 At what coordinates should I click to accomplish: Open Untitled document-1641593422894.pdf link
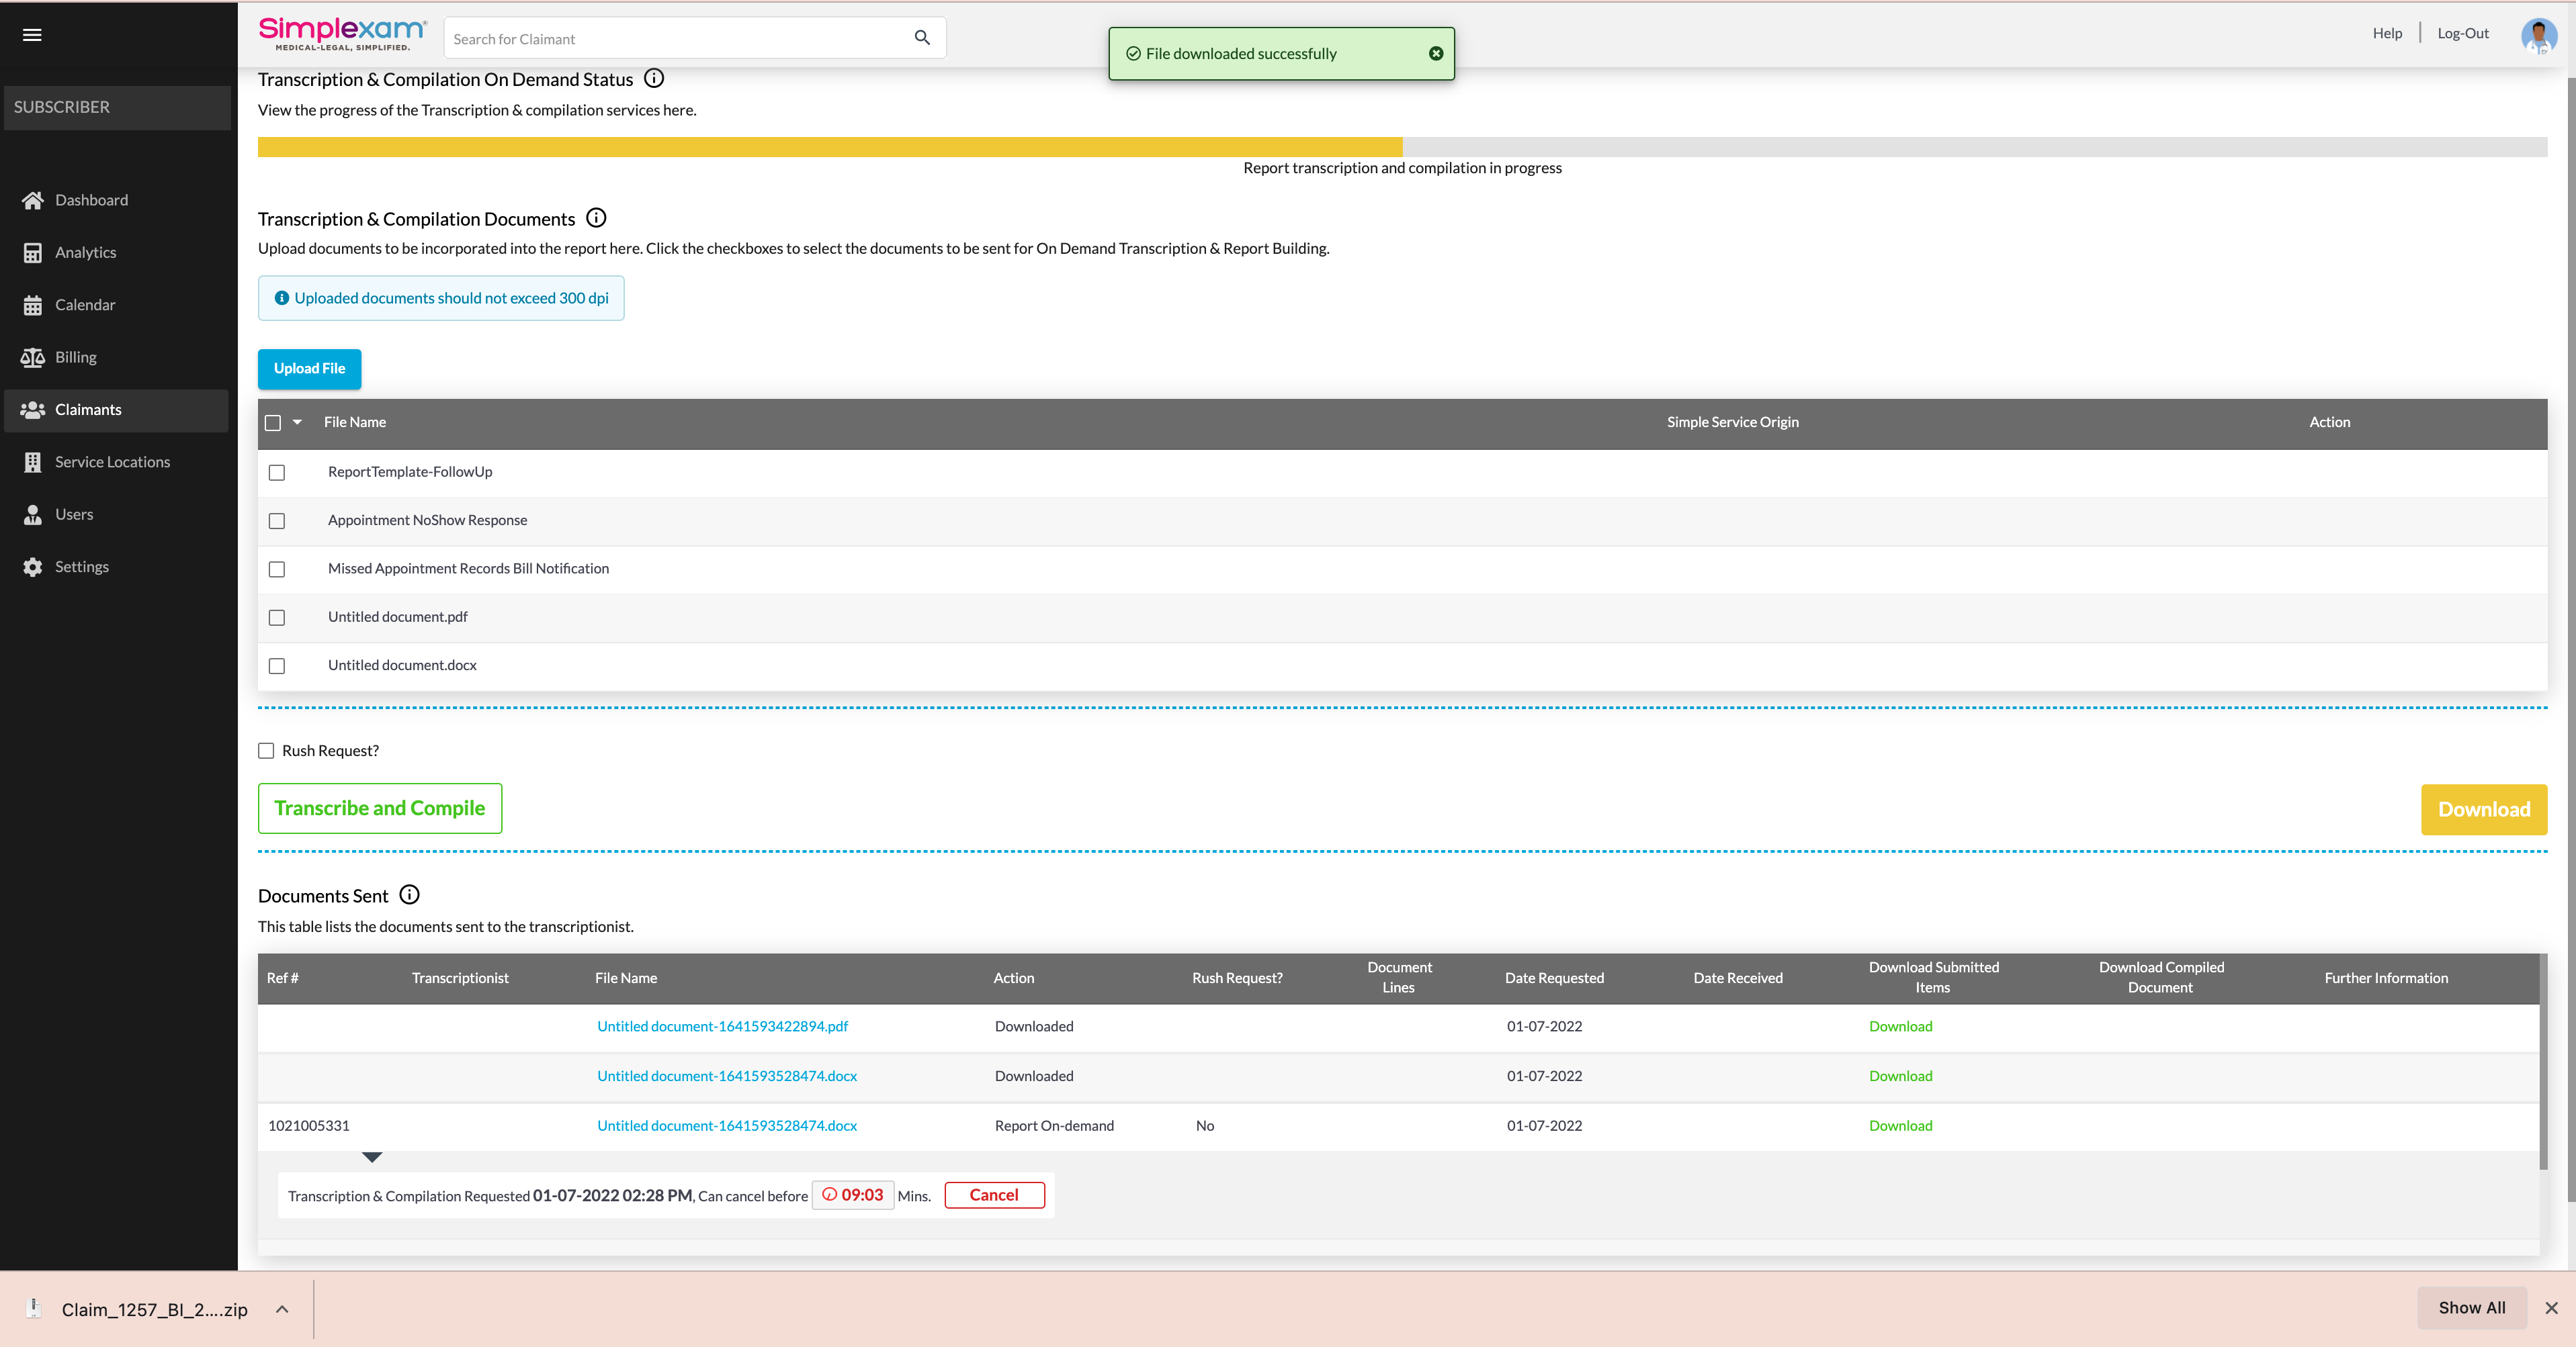tap(722, 1026)
